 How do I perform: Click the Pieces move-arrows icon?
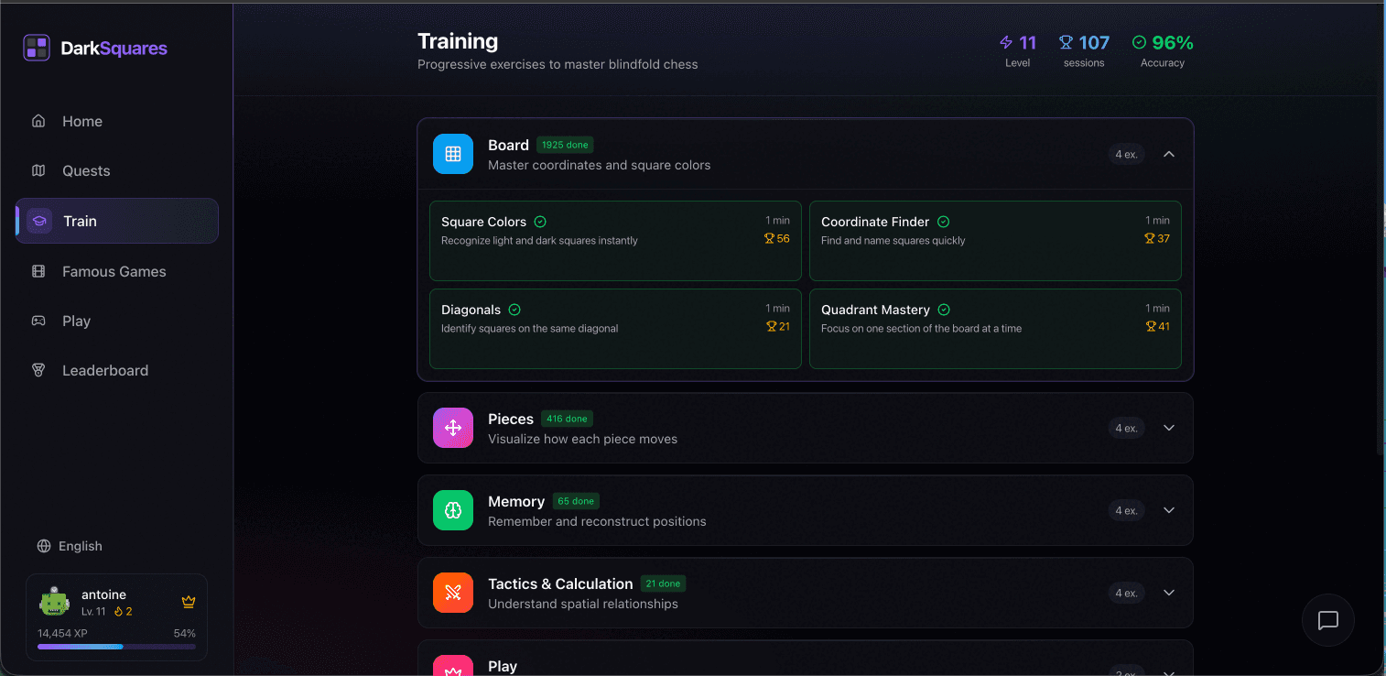click(453, 428)
